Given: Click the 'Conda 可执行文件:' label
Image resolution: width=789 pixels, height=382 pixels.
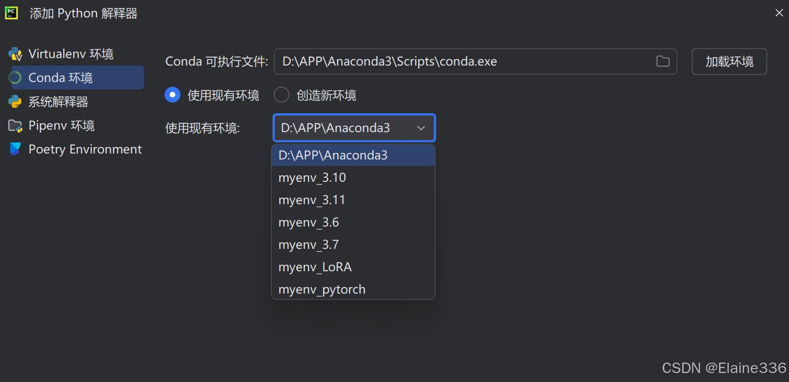Looking at the screenshot, I should [x=217, y=62].
